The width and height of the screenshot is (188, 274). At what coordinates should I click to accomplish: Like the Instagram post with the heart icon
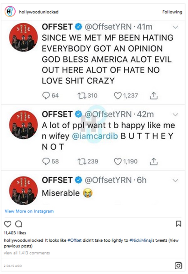pos(7,224)
